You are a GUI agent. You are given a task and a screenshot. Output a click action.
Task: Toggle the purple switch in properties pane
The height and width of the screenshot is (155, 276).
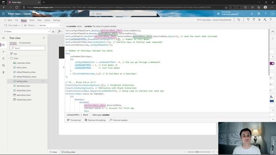point(272,63)
